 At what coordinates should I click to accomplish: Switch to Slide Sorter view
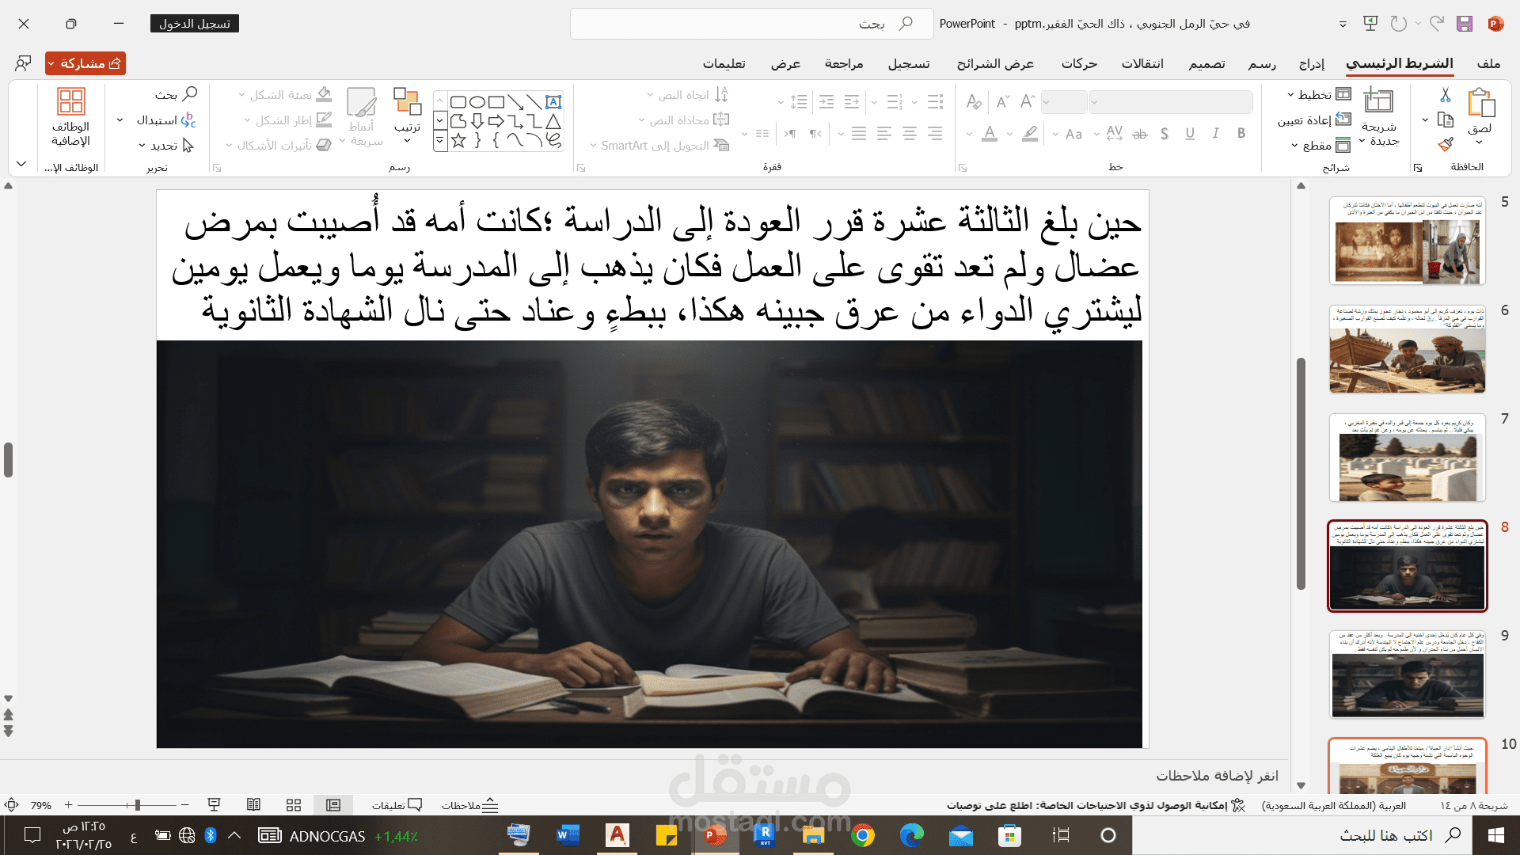pos(294,805)
